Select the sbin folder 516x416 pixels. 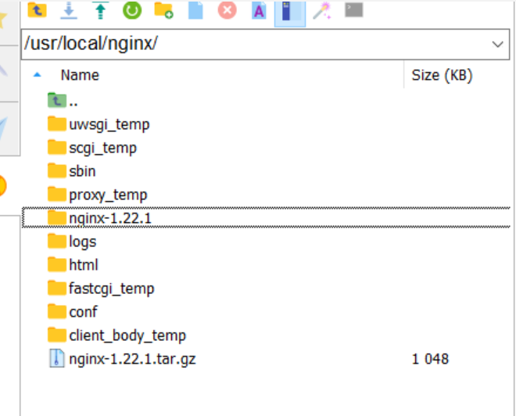coord(82,171)
